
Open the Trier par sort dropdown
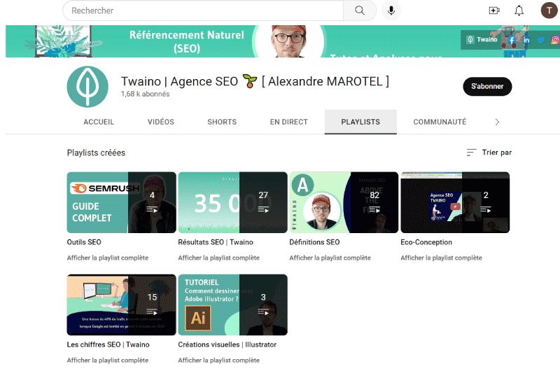point(489,153)
